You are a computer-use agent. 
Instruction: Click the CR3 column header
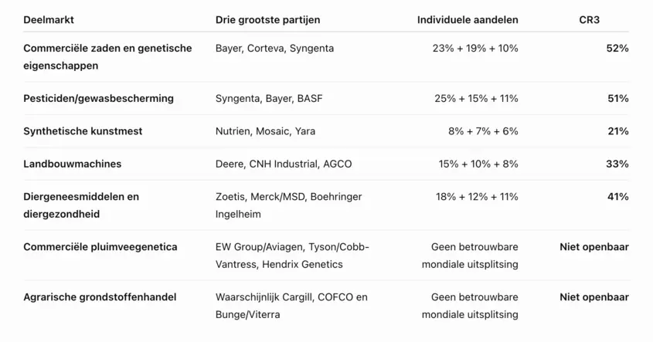[590, 20]
